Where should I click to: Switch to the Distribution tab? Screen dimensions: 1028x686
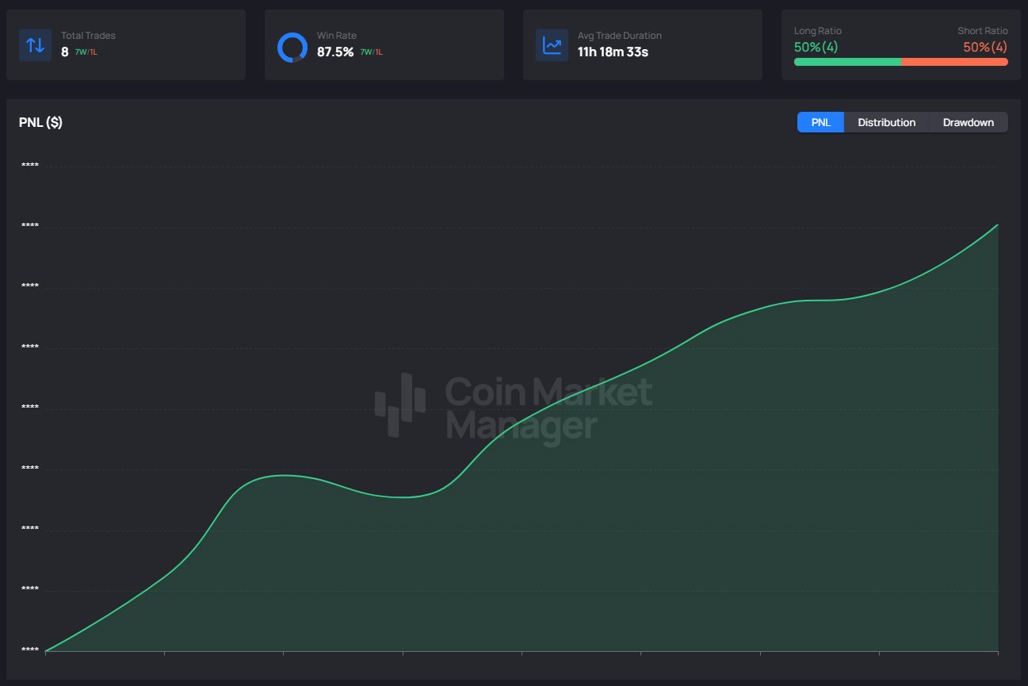pyautogui.click(x=886, y=122)
